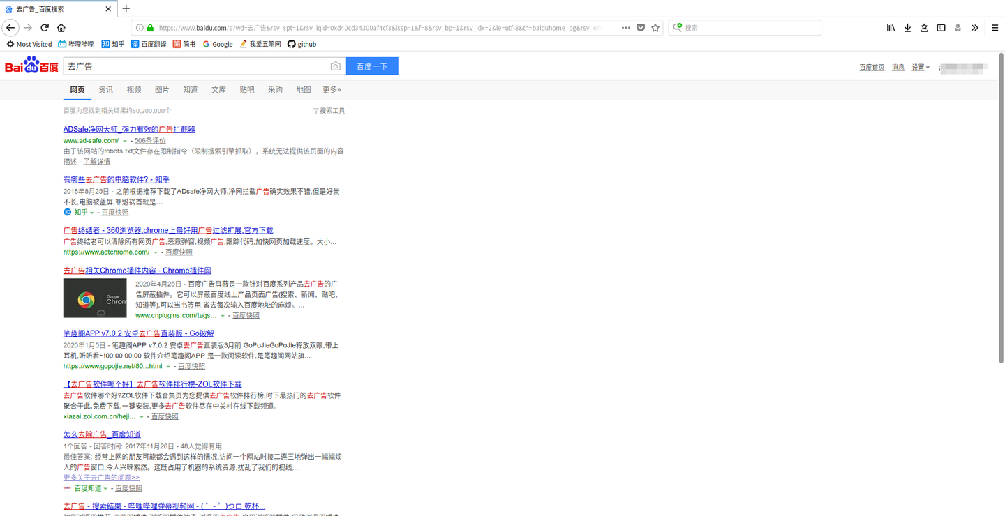Open the 知乎 bookmark

[x=113, y=44]
